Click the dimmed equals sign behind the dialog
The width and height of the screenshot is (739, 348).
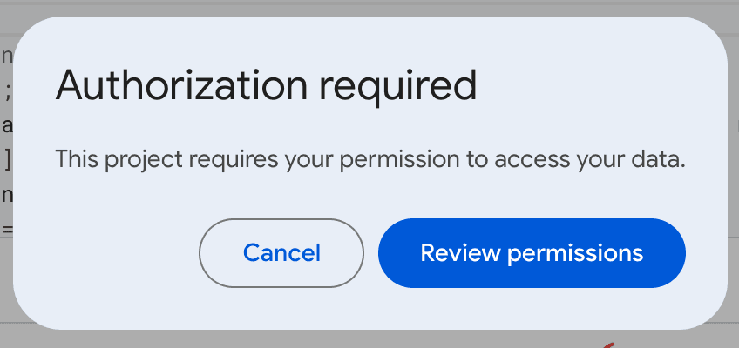[7, 230]
